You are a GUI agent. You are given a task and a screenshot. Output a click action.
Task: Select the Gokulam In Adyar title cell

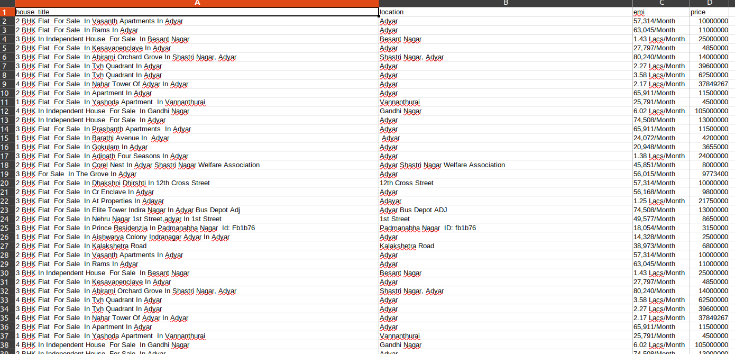197,147
